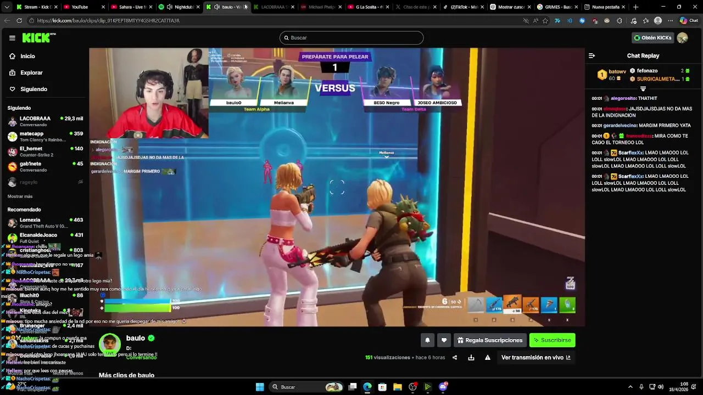Toggle follow heart for baulo

click(x=444, y=340)
